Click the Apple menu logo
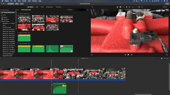This screenshot has width=170, height=95. pos(2,1)
